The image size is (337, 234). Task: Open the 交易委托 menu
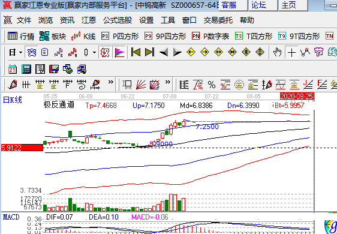(x=218, y=20)
